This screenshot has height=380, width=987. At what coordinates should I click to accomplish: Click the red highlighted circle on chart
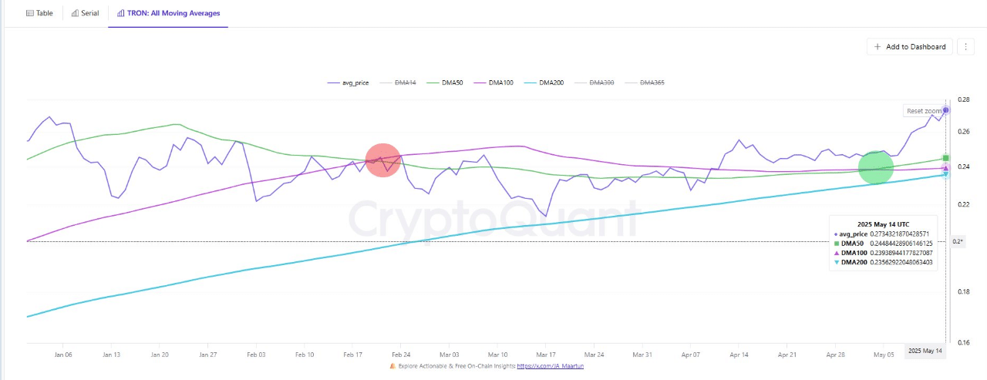click(382, 160)
